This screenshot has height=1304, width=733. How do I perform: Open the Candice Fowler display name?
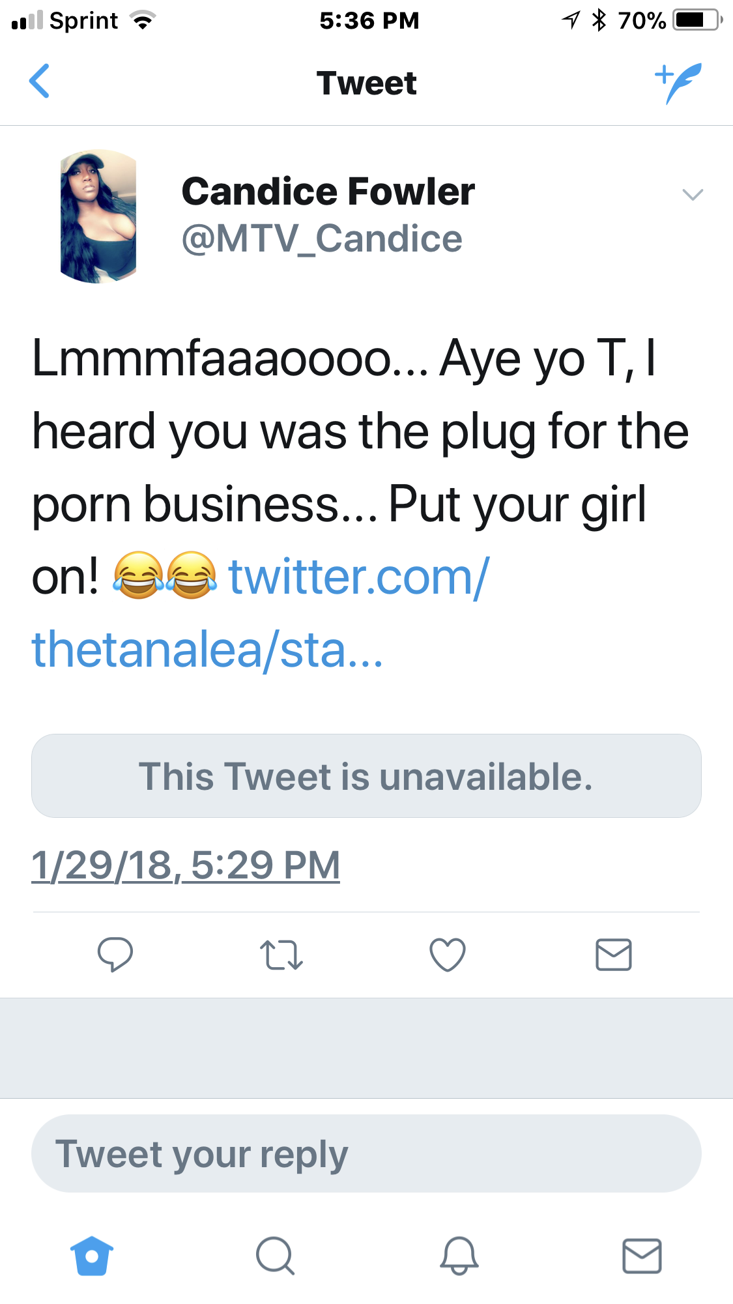point(328,192)
